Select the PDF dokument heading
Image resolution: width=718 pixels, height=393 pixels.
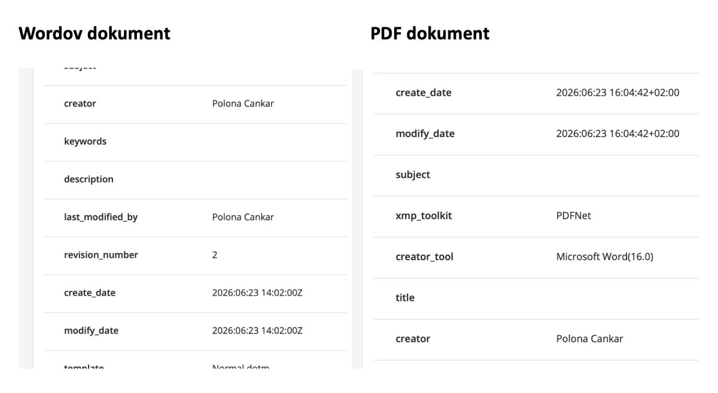(x=430, y=33)
